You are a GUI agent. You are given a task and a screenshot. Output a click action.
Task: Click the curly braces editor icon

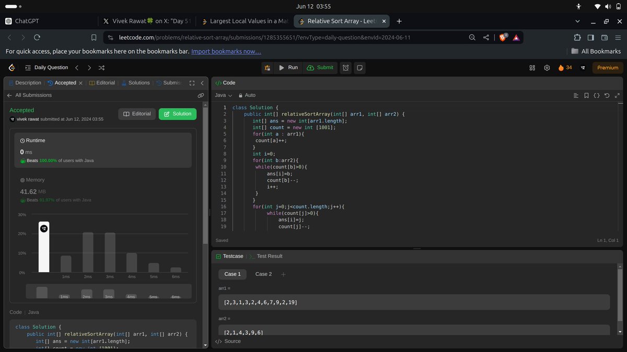pyautogui.click(x=596, y=95)
